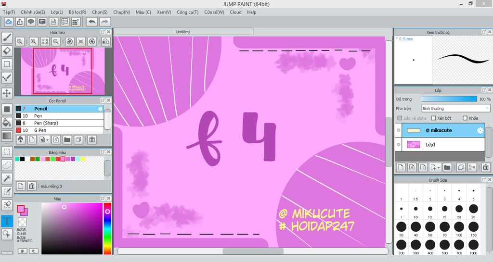Toggle visibility of @ mikucute layer

398,130
